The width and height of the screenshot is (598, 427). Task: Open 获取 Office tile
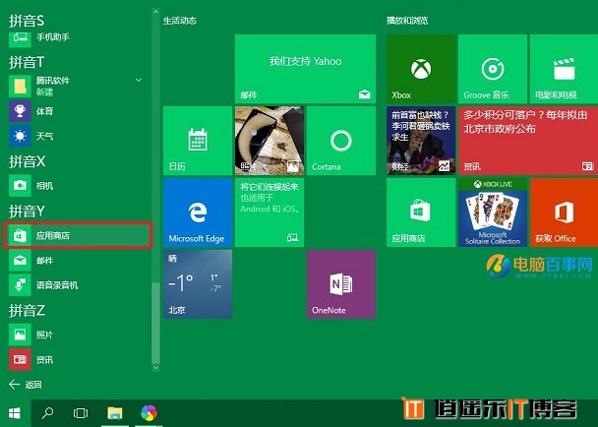(x=564, y=213)
